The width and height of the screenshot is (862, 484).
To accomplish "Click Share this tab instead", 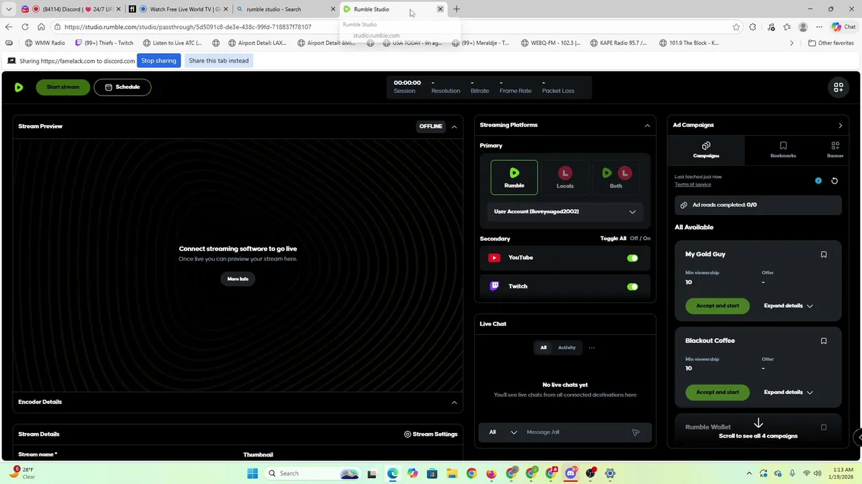I will click(218, 61).
